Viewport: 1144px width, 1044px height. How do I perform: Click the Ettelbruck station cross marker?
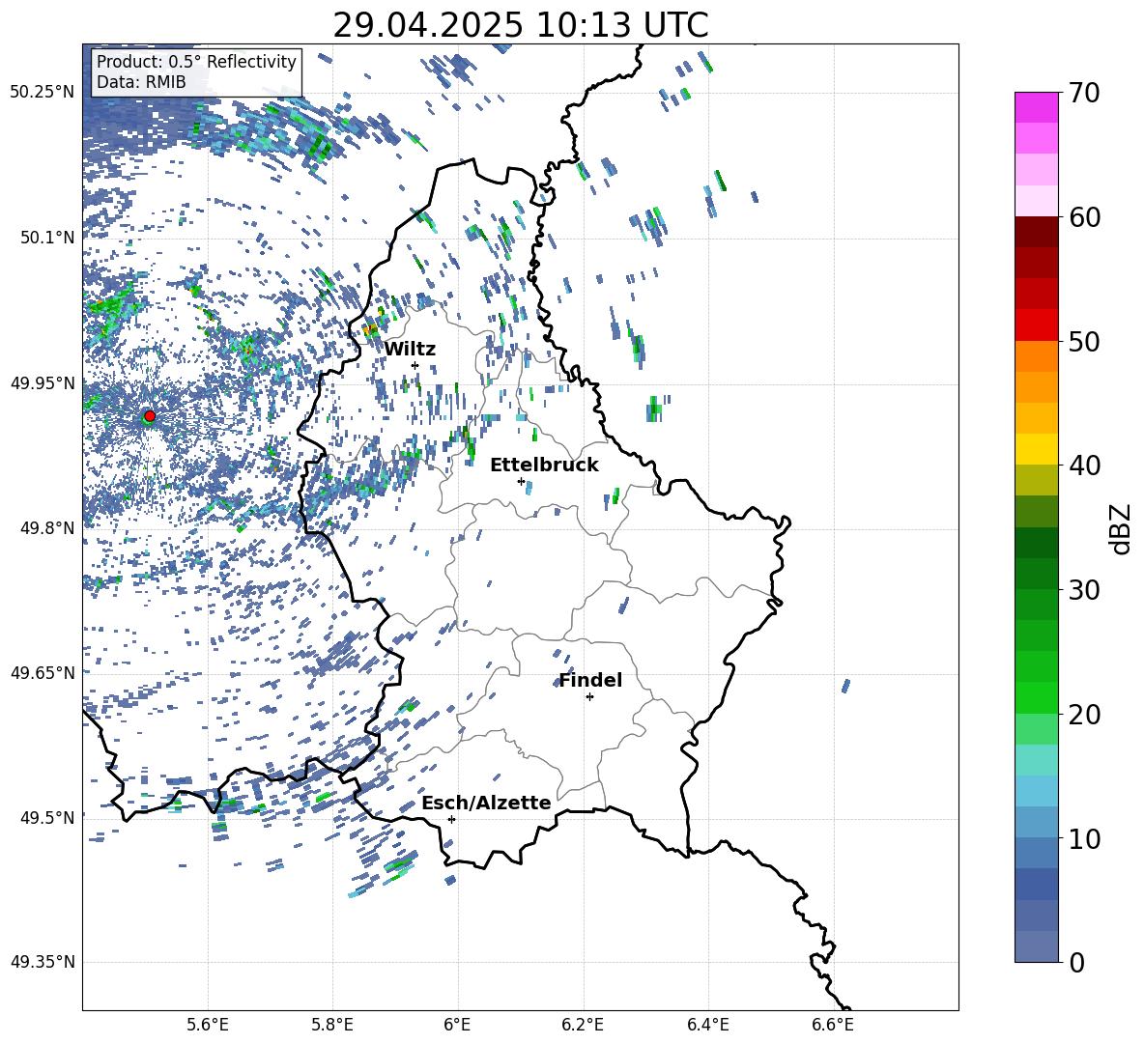(x=521, y=481)
